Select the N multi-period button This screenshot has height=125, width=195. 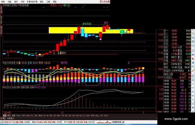click(x=193, y=100)
